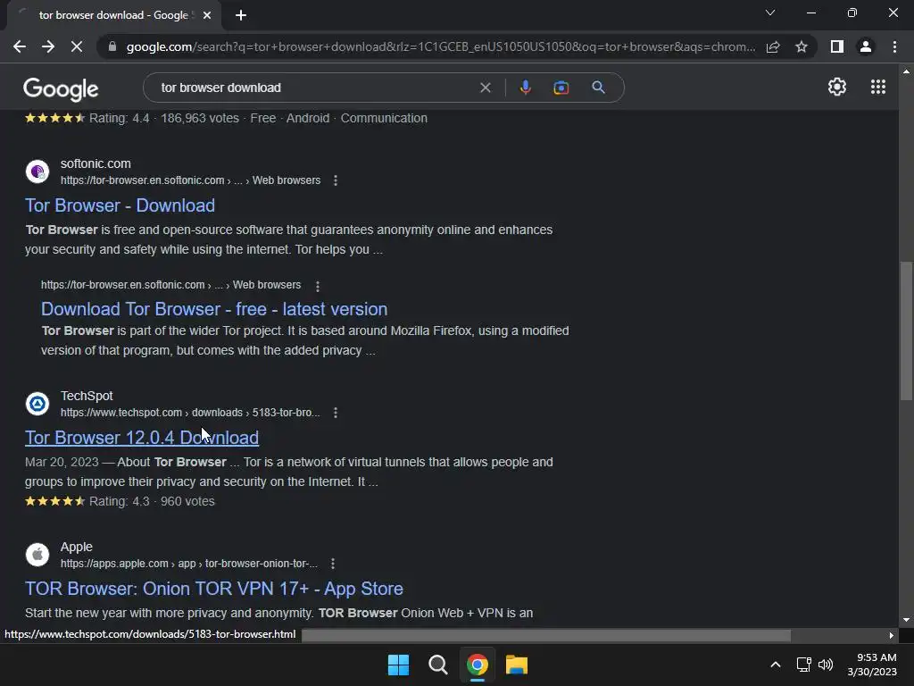Open the Windows Start menu
Screen dimensions: 914x686
point(399,665)
